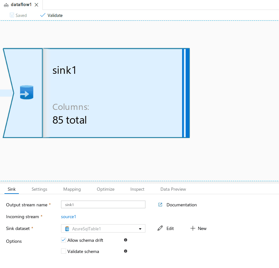Click the AzureSqlTable1 dataset SQL icon
279x268 pixels.
[67, 229]
